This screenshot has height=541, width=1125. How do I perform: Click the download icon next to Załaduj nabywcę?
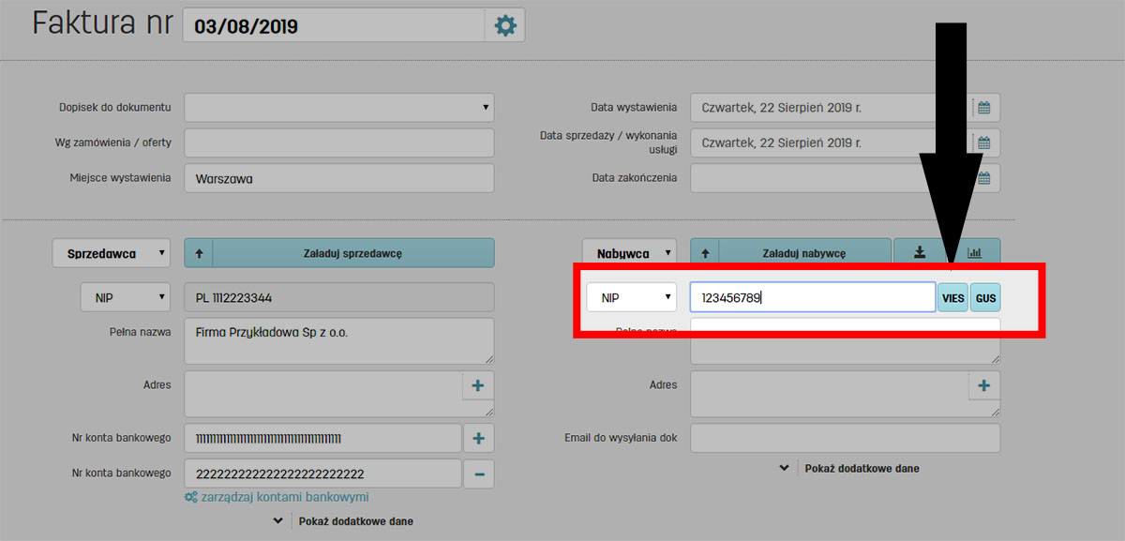click(x=920, y=252)
